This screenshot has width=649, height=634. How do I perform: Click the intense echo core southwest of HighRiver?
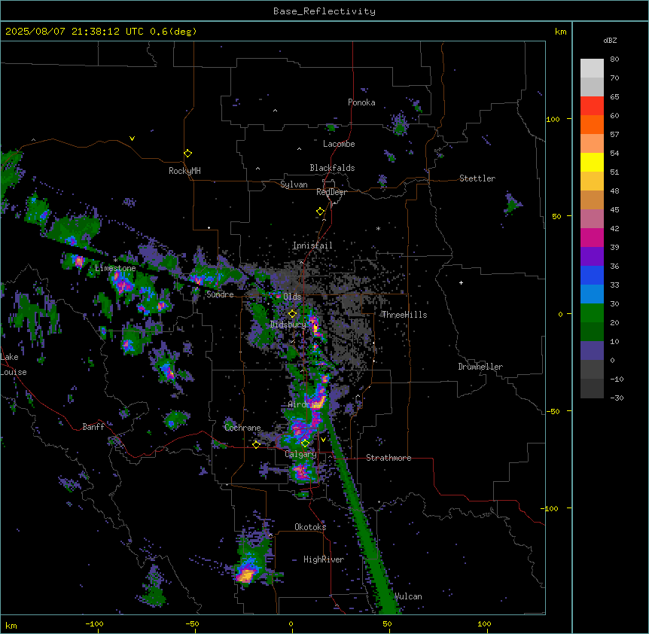click(x=246, y=575)
